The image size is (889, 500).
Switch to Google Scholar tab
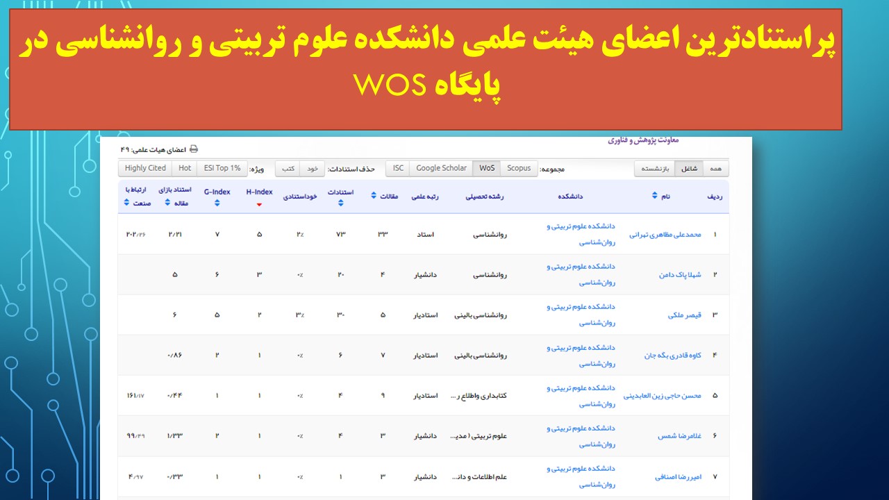coord(441,168)
